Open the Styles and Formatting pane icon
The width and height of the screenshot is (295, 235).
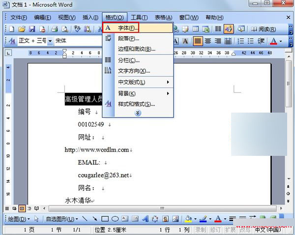12,41
